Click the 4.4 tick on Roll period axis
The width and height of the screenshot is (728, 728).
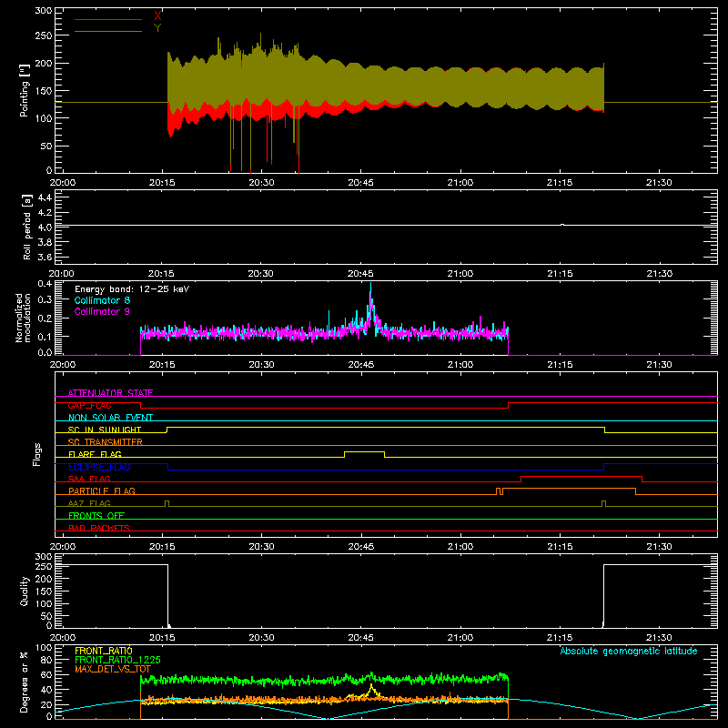pyautogui.click(x=45, y=197)
